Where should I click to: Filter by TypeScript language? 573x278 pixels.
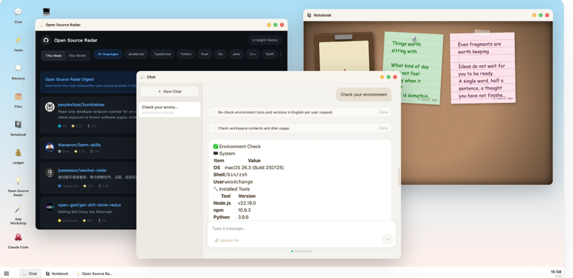coord(162,54)
